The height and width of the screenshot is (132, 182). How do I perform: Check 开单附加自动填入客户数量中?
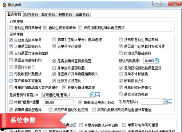click(11, 88)
